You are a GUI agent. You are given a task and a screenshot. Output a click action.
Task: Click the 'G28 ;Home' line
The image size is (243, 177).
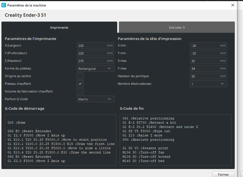[16, 123]
